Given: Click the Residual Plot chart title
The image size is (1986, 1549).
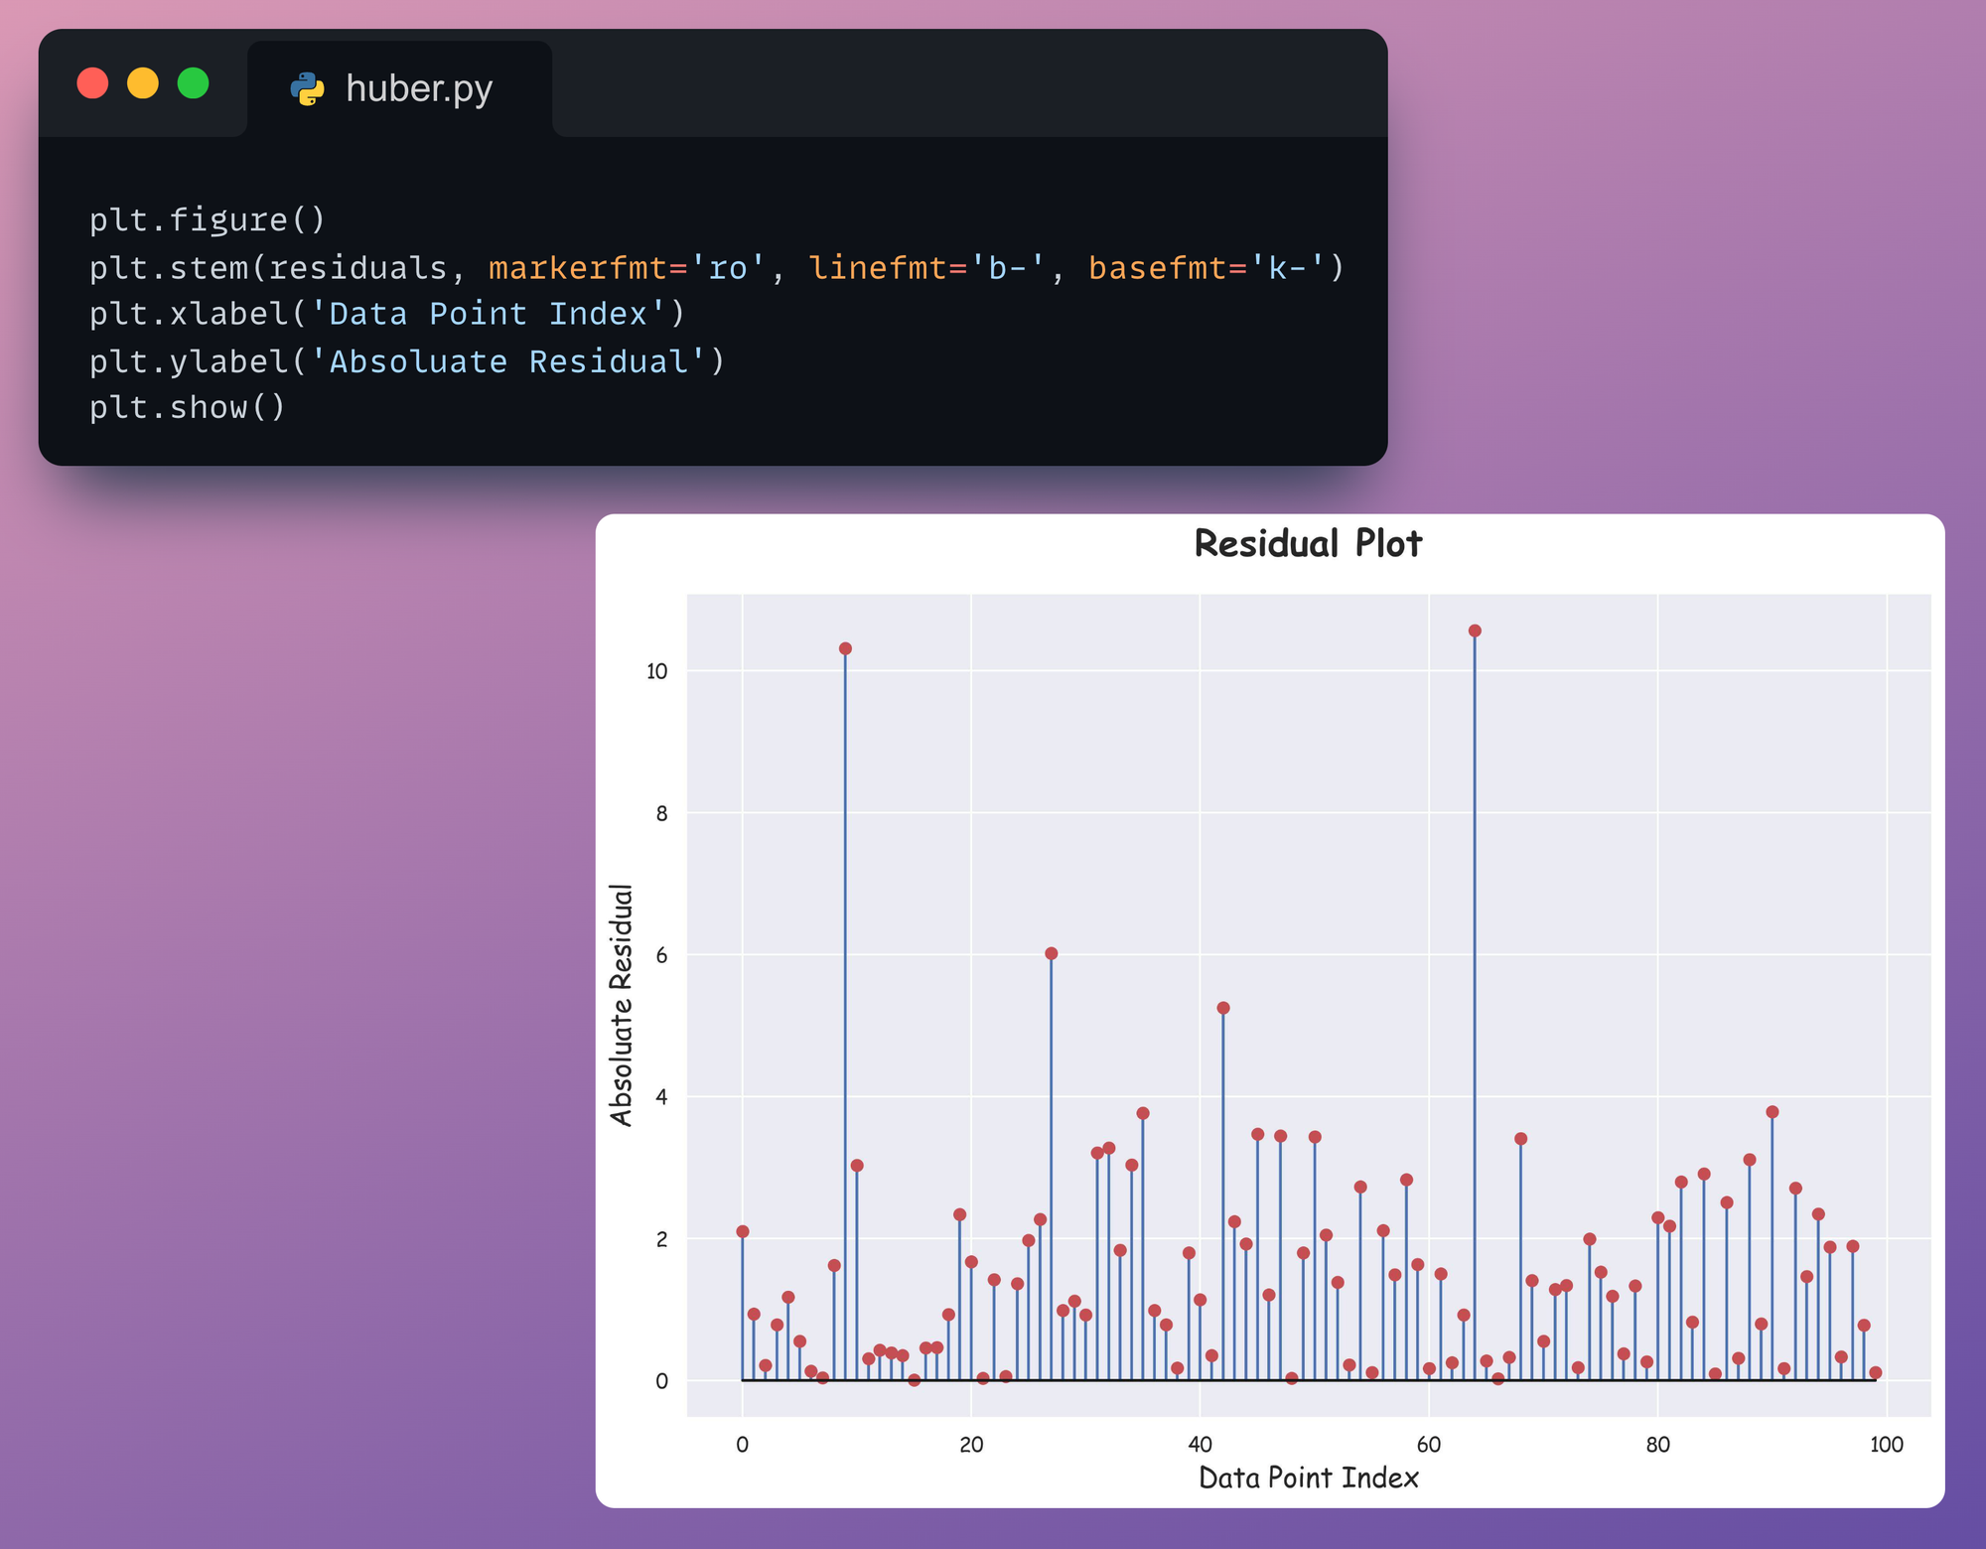Looking at the screenshot, I should 1308,544.
